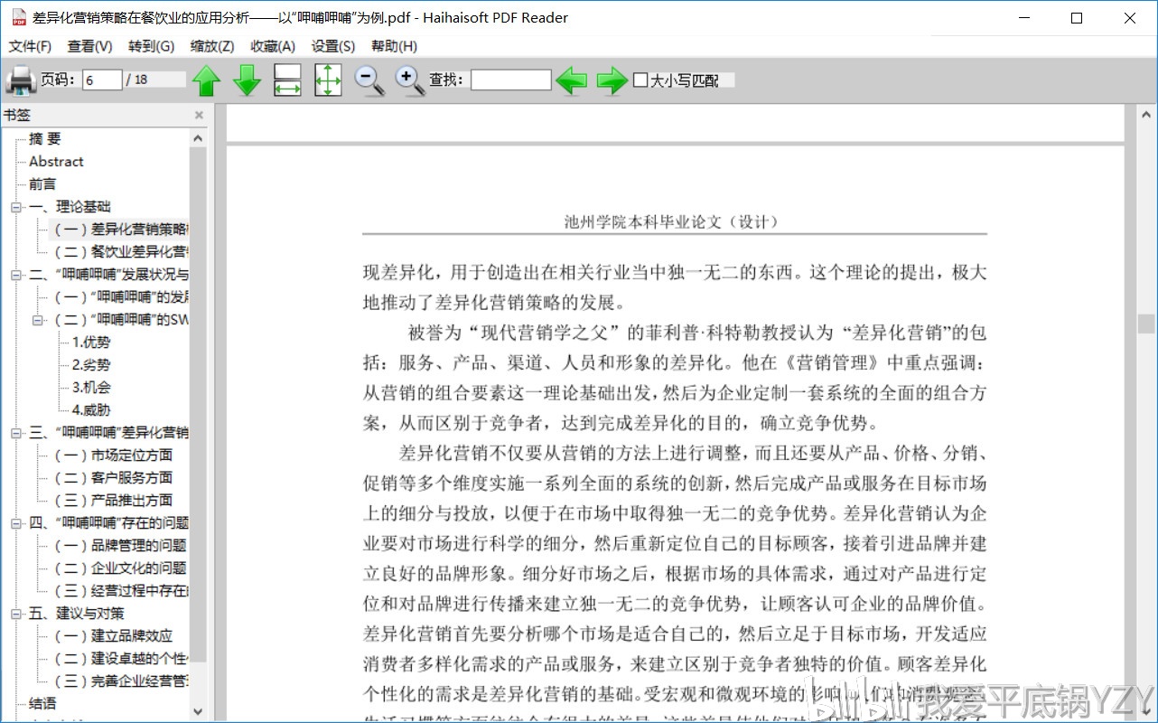Find next match with green right arrow

click(x=612, y=80)
